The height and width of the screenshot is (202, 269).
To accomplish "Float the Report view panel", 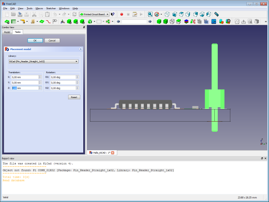I will 262,158.
